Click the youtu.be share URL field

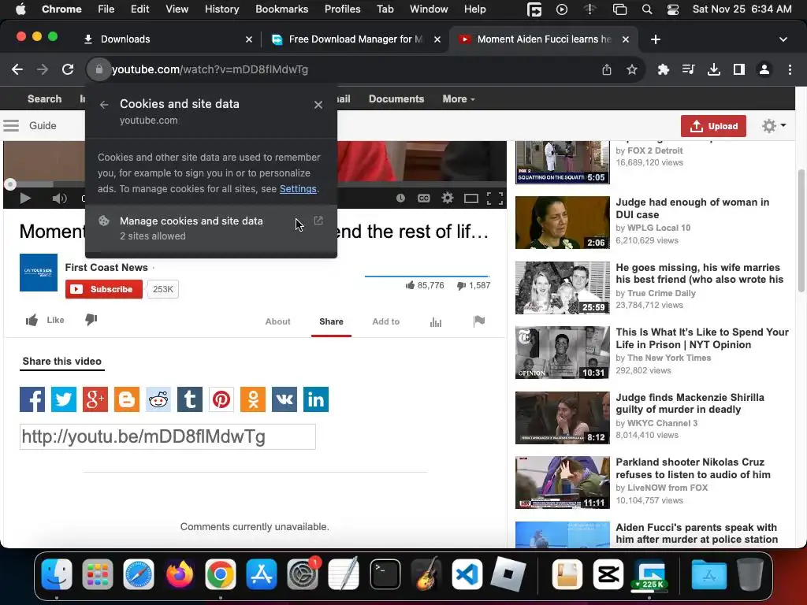click(168, 436)
